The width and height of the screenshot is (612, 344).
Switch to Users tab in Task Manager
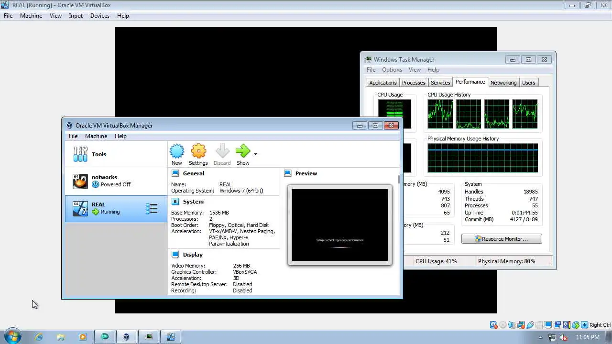coord(528,83)
